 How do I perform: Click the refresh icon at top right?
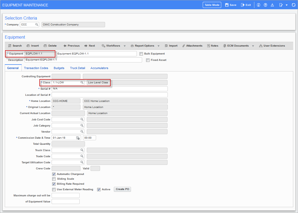[x=294, y=5]
